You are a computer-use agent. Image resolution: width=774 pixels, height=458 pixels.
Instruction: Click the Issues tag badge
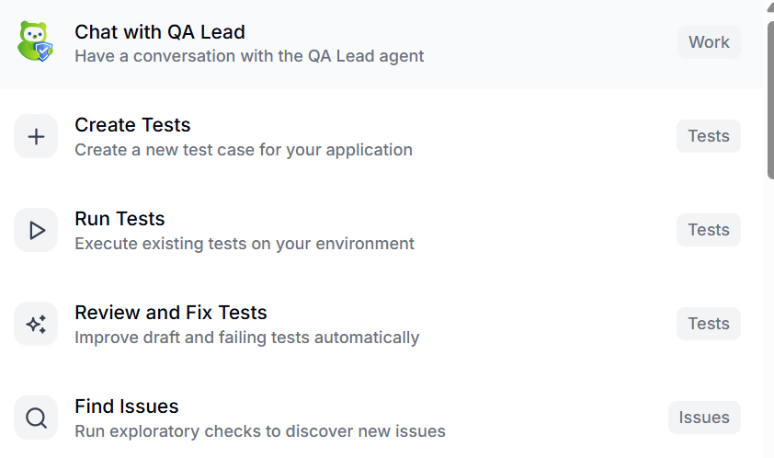704,418
